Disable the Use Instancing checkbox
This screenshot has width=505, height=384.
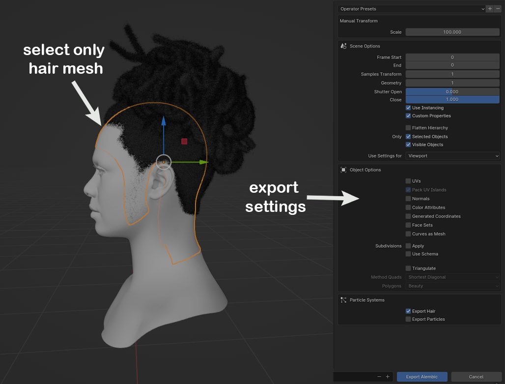[408, 108]
